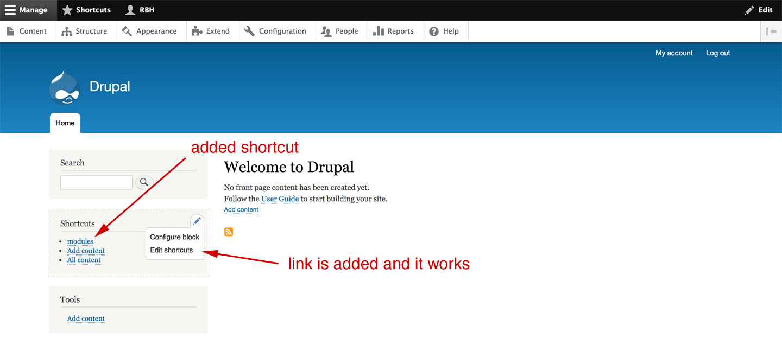782x364 pixels.
Task: Open the contextual pencil on Shortcuts block
Action: tap(197, 220)
